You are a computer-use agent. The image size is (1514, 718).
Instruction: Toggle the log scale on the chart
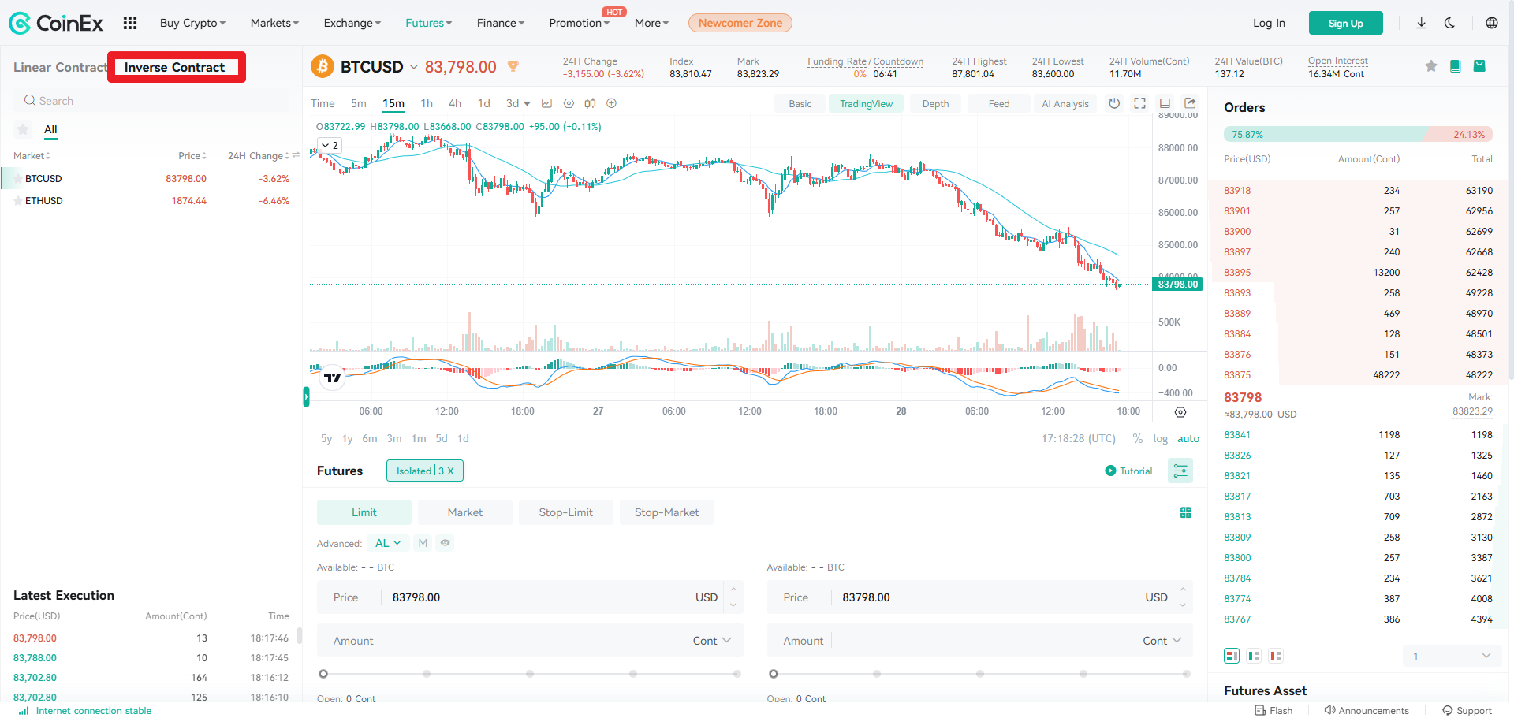tap(1160, 438)
